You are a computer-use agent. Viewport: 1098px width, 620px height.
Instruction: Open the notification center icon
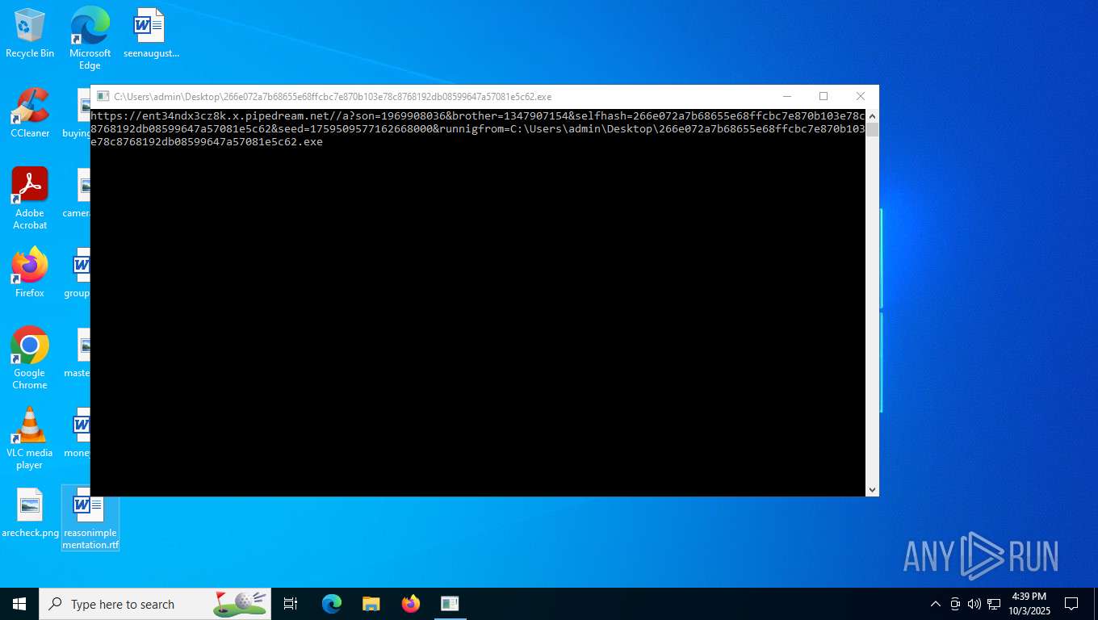click(1071, 604)
